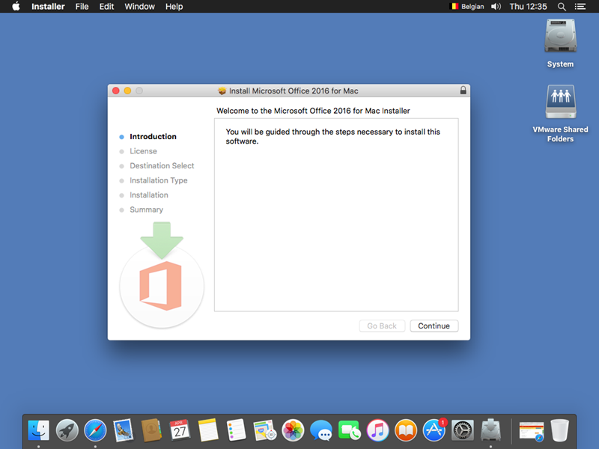Click the welcome message text pane

[336, 215]
